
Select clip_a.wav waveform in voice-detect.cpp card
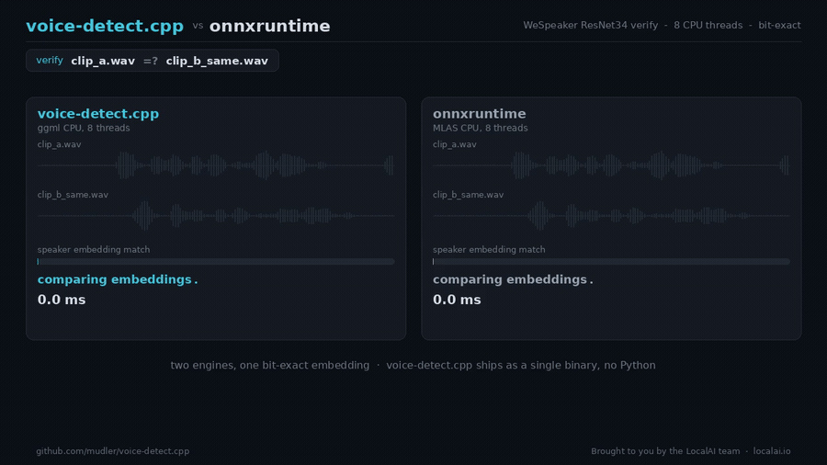tap(216, 165)
